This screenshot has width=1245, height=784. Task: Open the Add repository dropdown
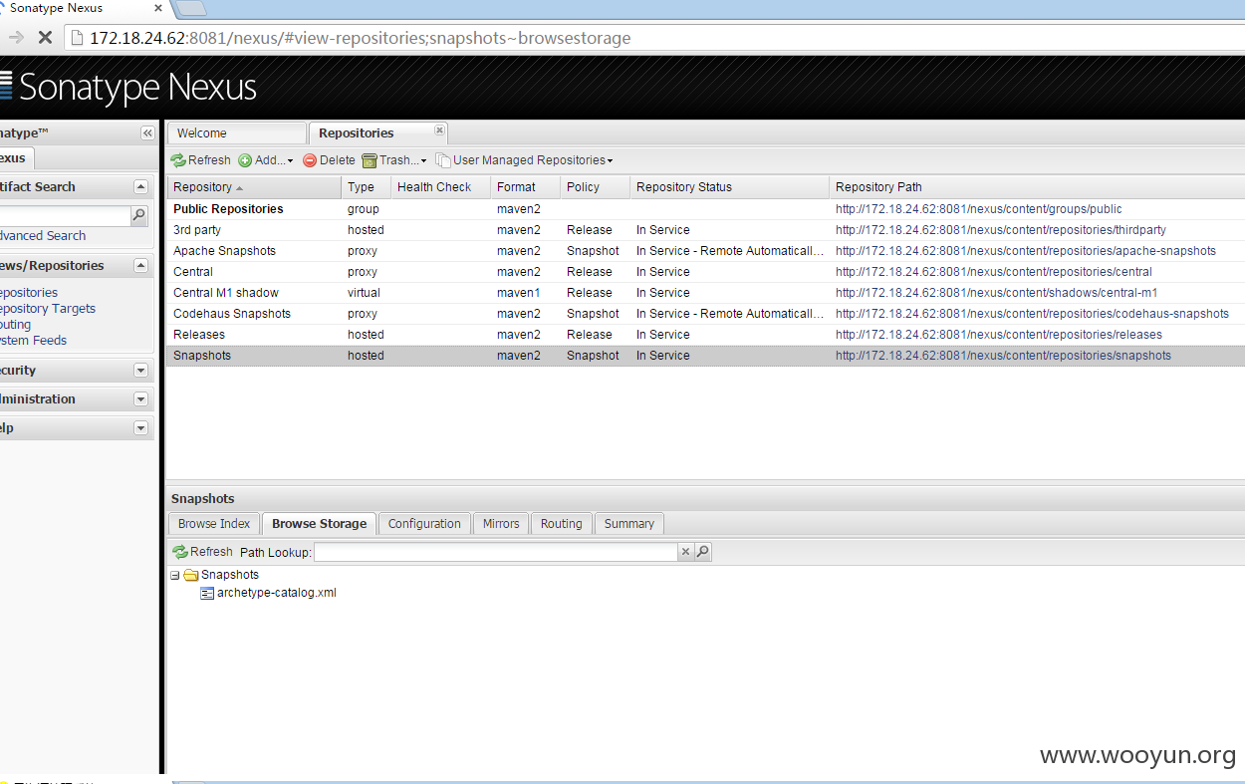(266, 160)
